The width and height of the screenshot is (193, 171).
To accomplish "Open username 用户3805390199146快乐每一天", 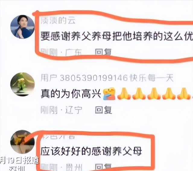I will click(107, 78).
